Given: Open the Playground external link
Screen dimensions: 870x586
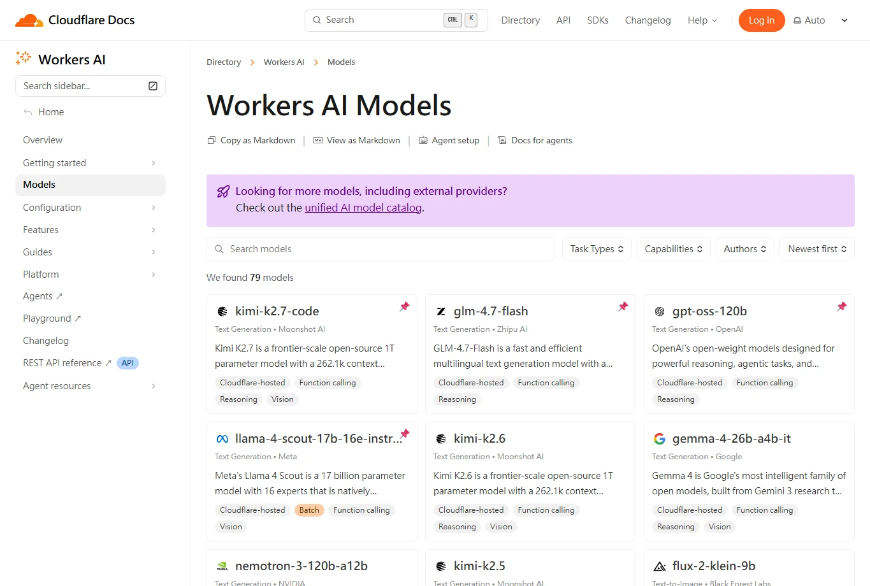Looking at the screenshot, I should tap(52, 318).
